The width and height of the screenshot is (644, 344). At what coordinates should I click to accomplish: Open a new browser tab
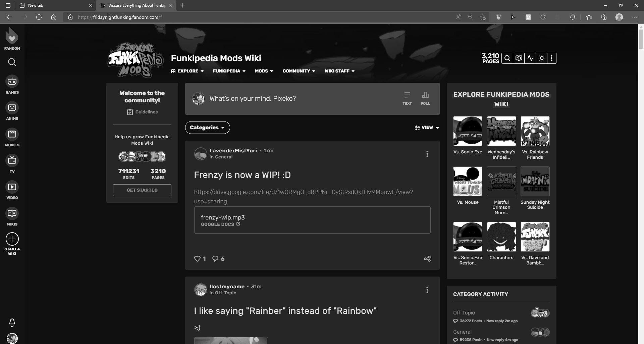click(x=182, y=5)
